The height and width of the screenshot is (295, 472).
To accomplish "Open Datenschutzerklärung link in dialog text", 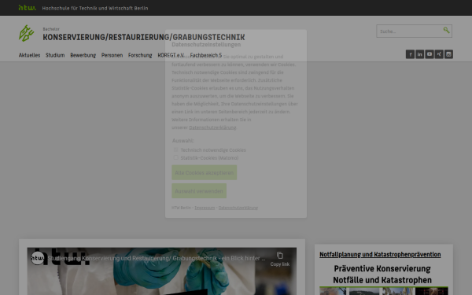I will (x=212, y=127).
